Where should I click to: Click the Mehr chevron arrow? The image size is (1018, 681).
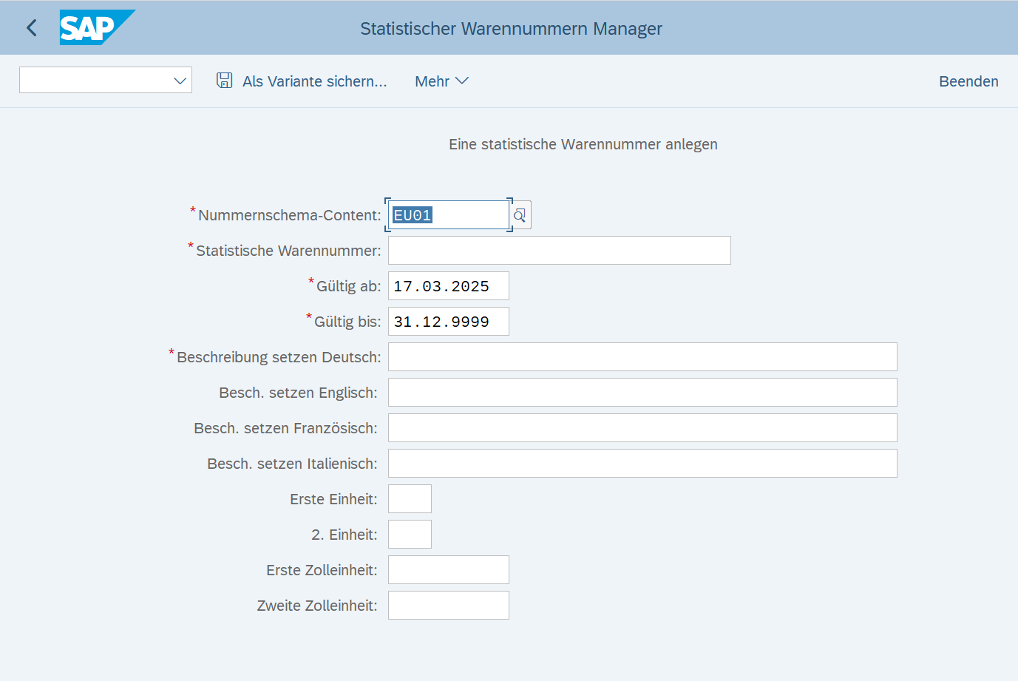pos(462,81)
